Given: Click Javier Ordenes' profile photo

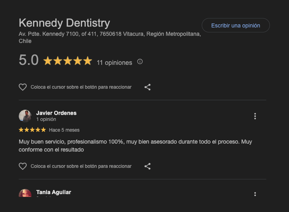Looking at the screenshot, I should point(25,116).
